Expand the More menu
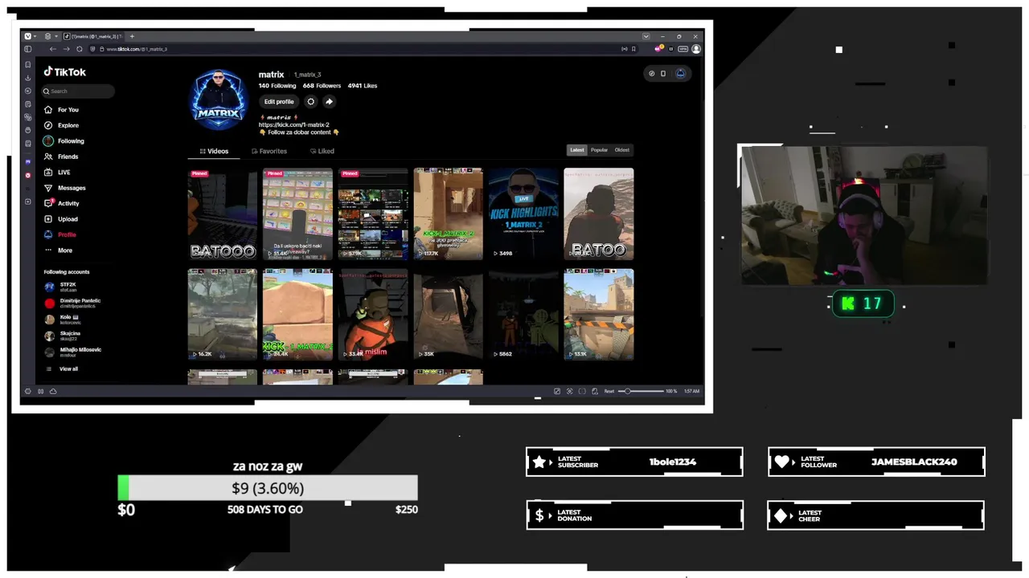The image size is (1029, 578). coord(59,250)
